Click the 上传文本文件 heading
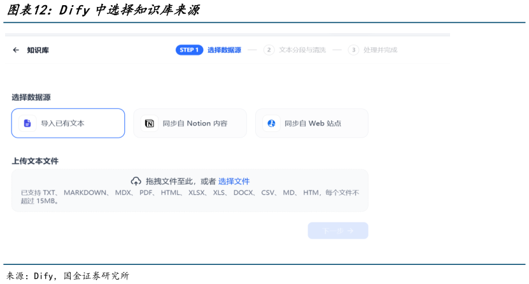Image resolution: width=529 pixels, height=284 pixels. point(35,161)
